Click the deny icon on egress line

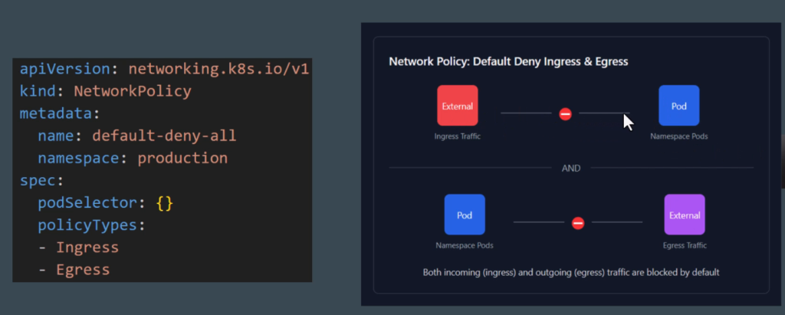[x=578, y=223]
